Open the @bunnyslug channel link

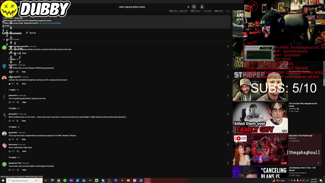click(x=13, y=145)
